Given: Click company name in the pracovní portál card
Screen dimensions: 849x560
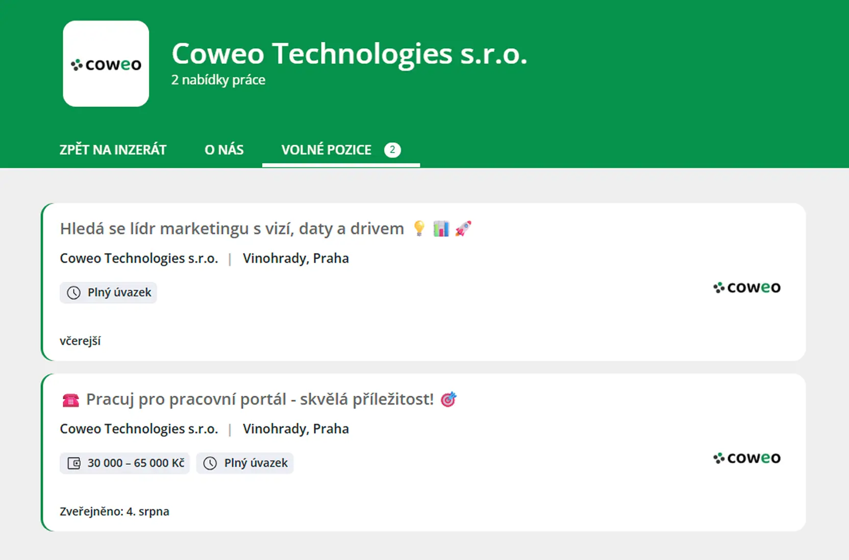Looking at the screenshot, I should 139,429.
